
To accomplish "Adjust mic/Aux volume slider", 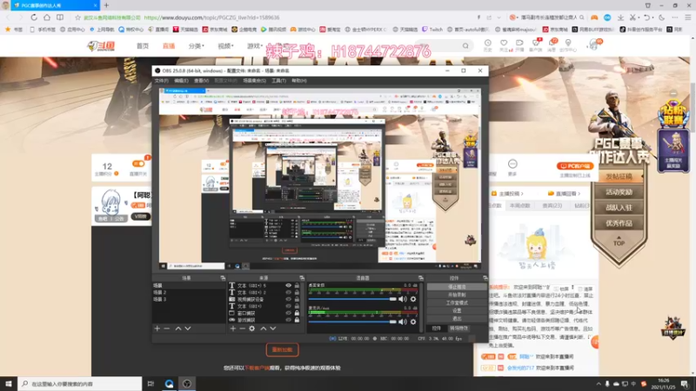I will tap(352, 321).
